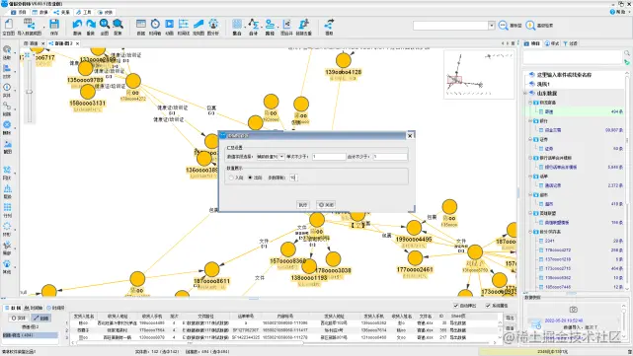Open the filter funnel tab in right panel
The image size is (633, 356).
(571, 43)
